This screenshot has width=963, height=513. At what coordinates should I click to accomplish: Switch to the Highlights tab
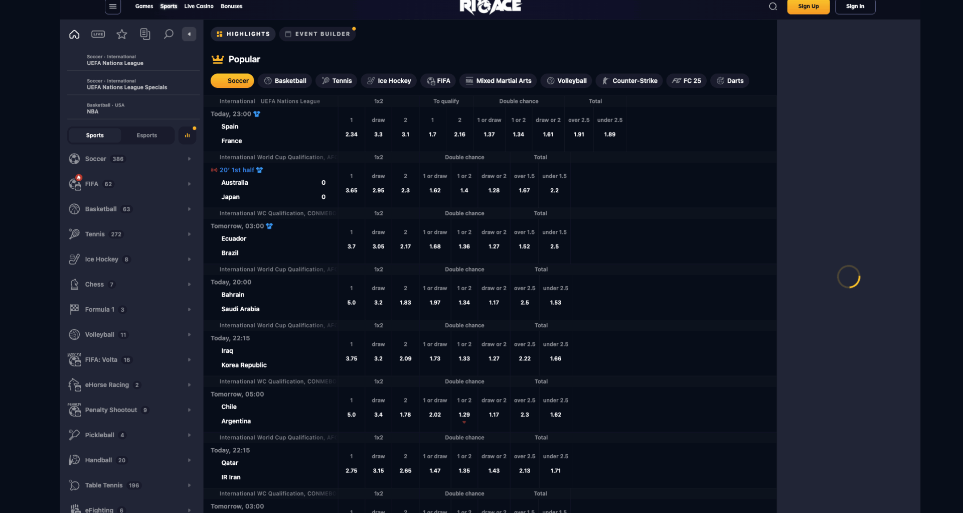pos(243,34)
